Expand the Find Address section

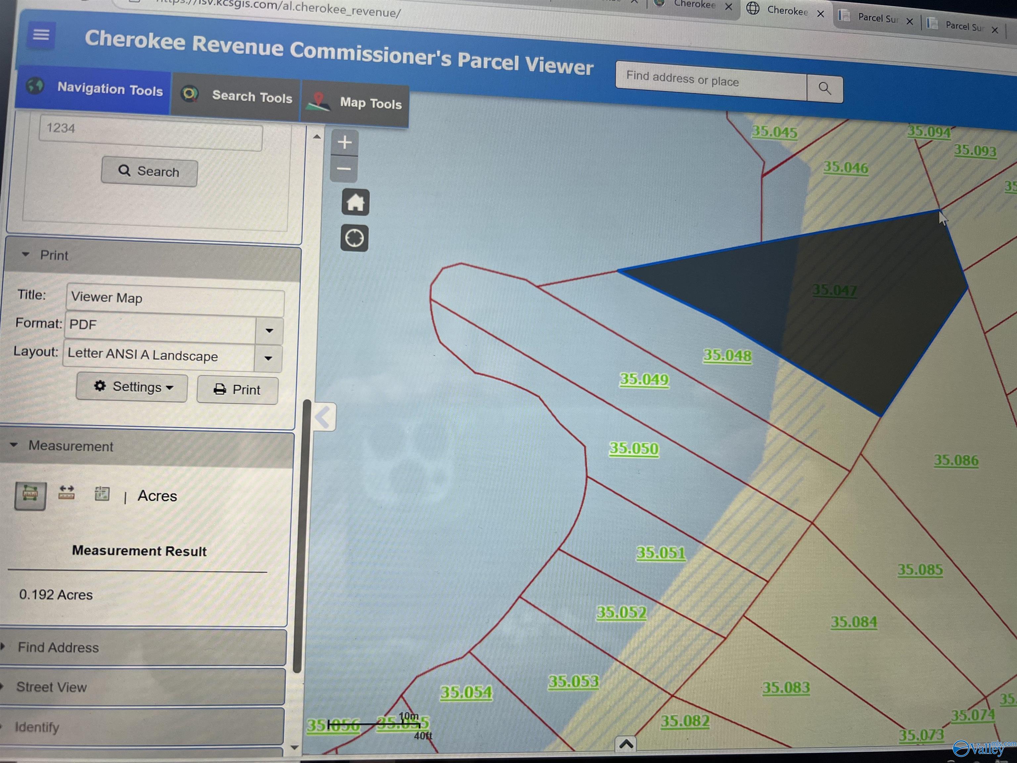(143, 647)
